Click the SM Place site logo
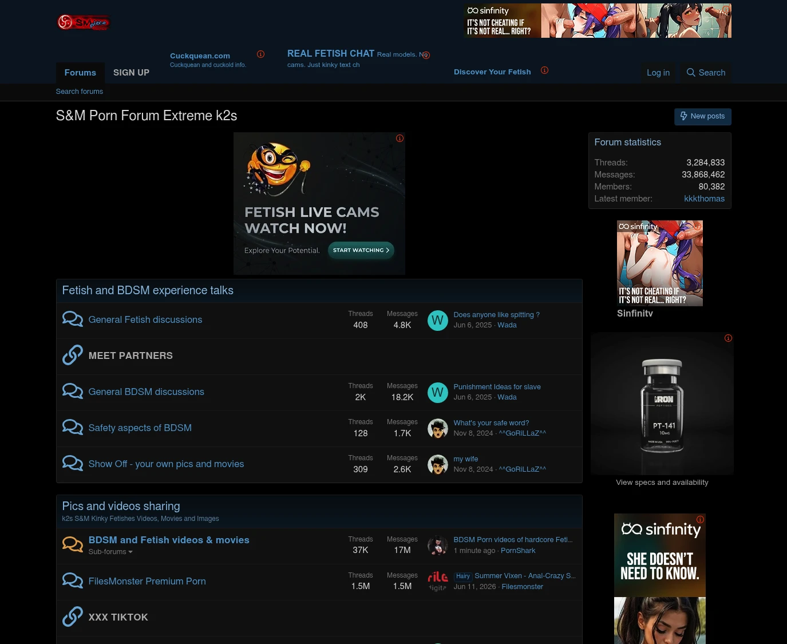Viewport: 787px width, 644px height. click(83, 22)
